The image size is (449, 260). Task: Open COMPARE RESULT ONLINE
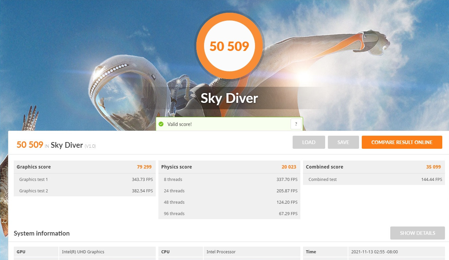coord(402,142)
